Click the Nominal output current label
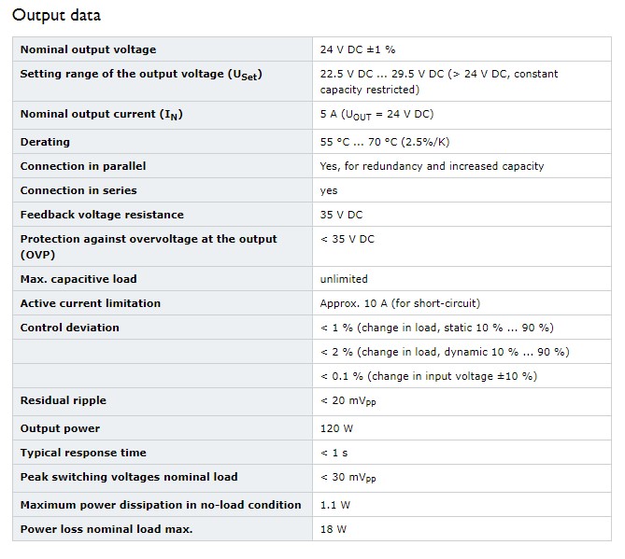625x559 pixels. (x=101, y=115)
